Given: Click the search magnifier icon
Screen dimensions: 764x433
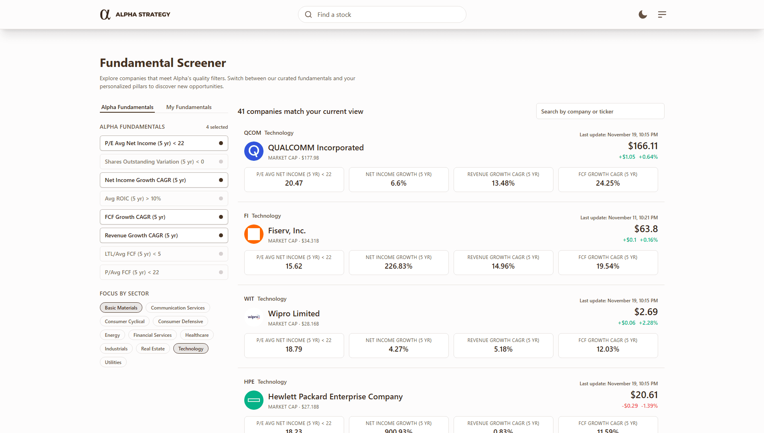Looking at the screenshot, I should point(308,14).
